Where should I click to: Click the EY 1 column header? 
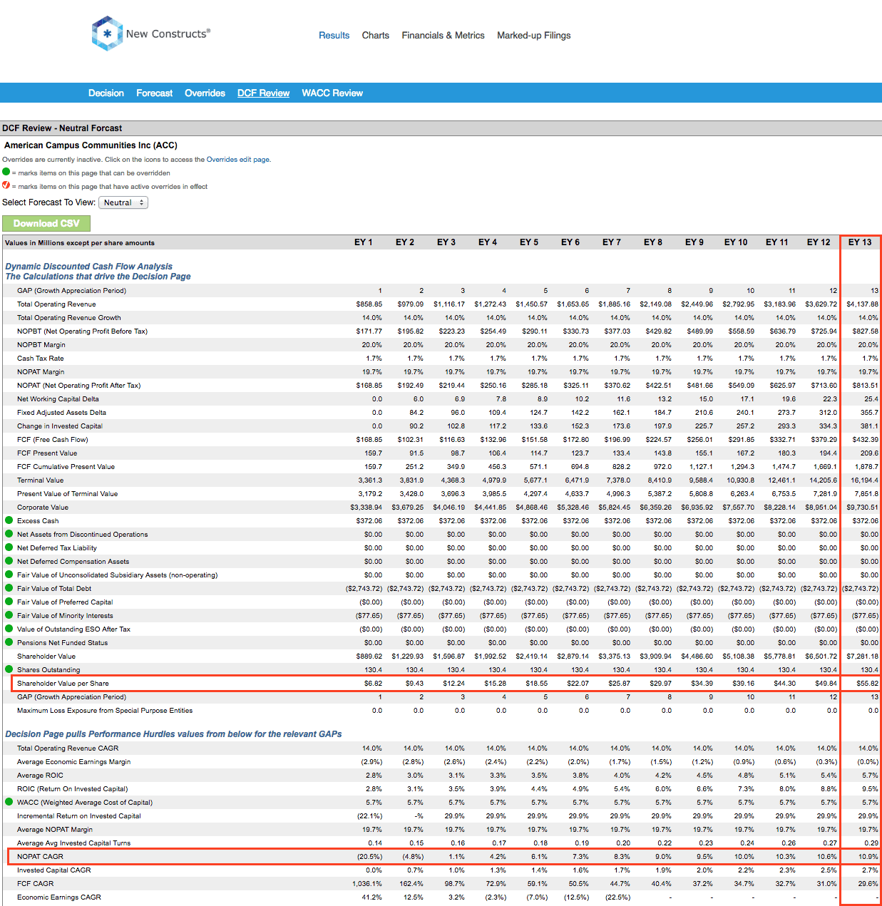pyautogui.click(x=364, y=242)
